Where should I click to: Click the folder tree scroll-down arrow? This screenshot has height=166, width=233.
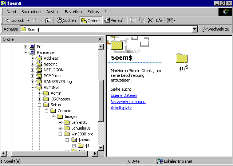101,147
